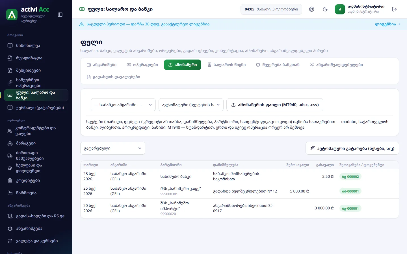
Task: Open მარაგები in the sidebar
Action: [36, 143]
